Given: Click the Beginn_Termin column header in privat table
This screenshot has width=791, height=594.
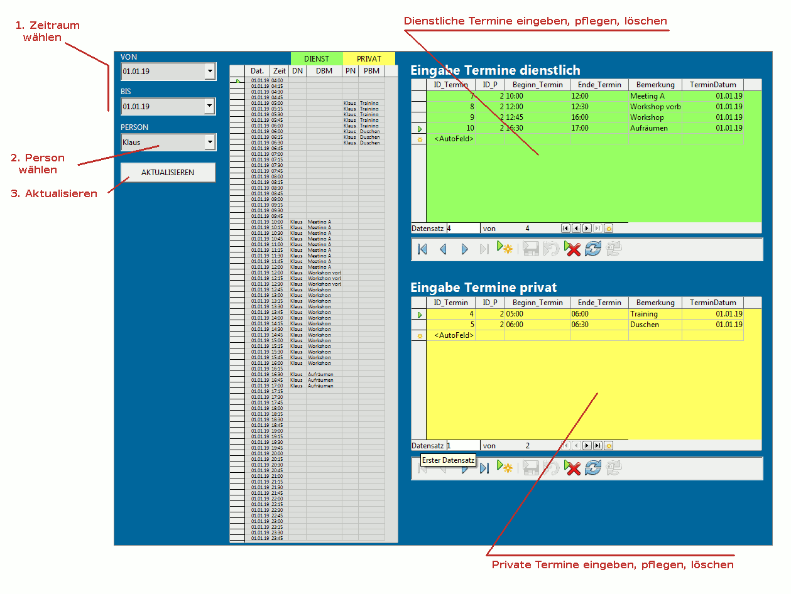Looking at the screenshot, I should tap(537, 303).
